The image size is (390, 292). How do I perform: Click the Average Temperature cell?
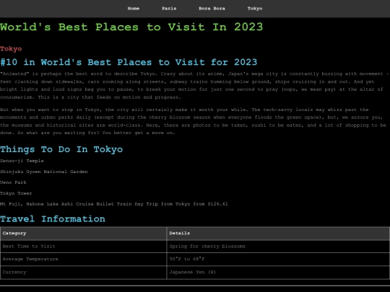tap(83, 260)
